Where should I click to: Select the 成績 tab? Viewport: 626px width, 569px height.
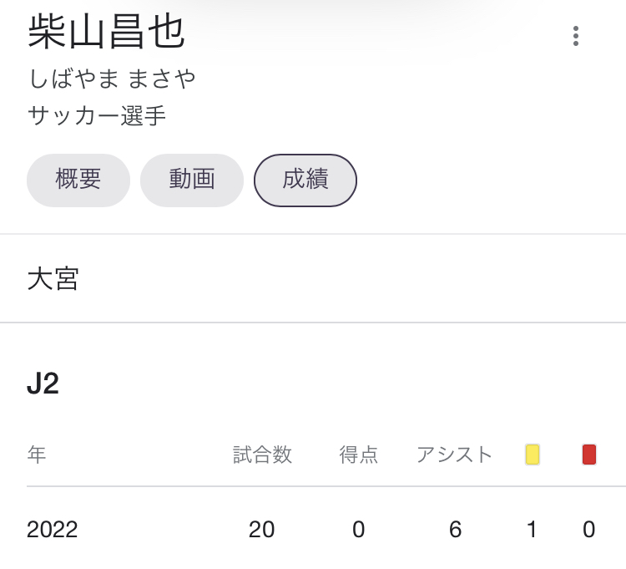point(305,180)
